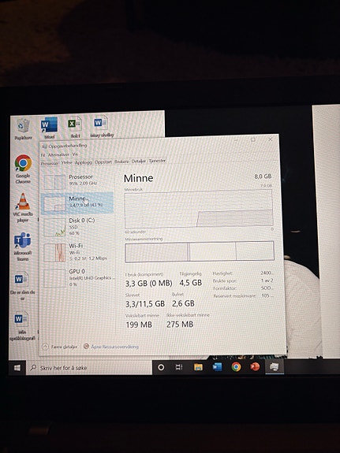Click the Task View taskbar icon
This screenshot has height=453, width=340.
click(179, 367)
